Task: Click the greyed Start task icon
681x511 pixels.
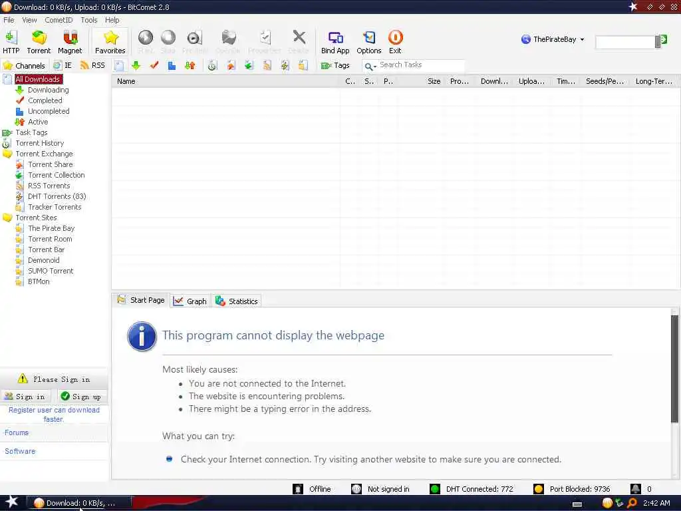Action: click(146, 42)
